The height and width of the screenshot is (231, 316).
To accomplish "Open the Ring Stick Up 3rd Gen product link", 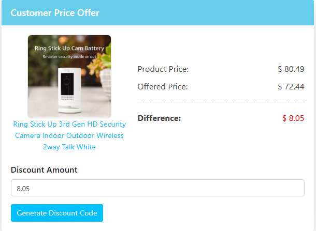I will coord(69,135).
